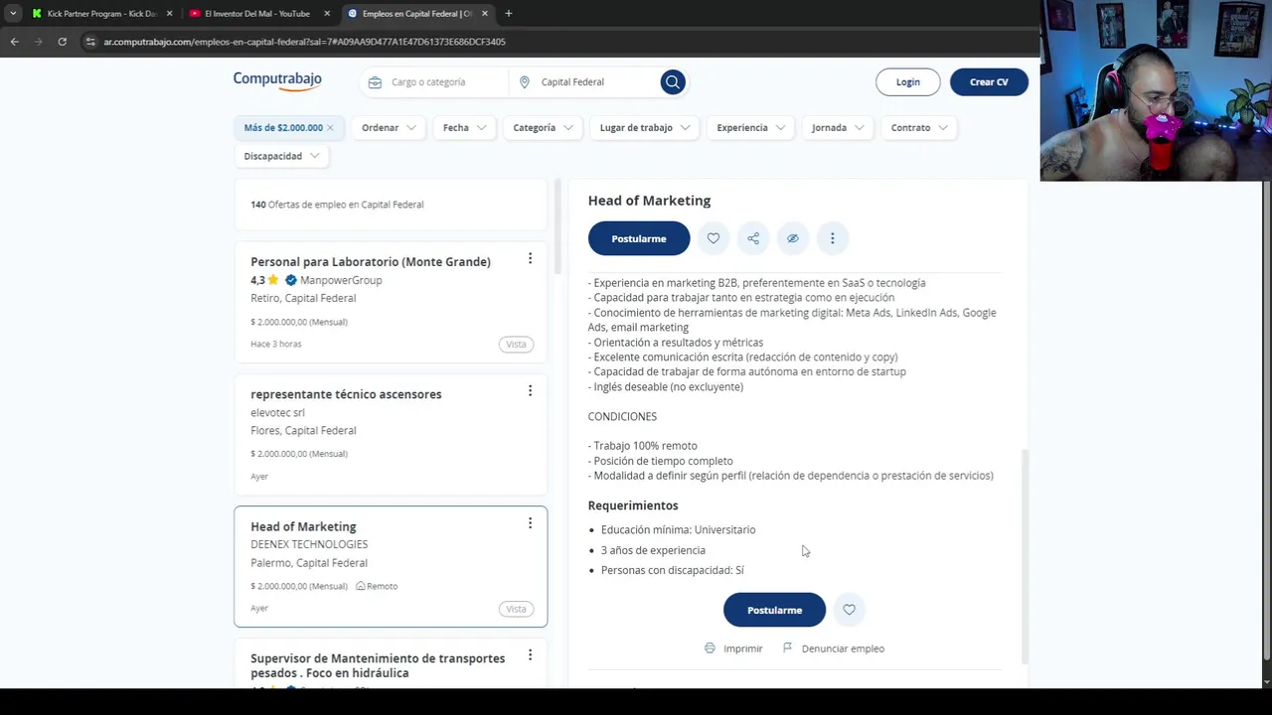Favorite the job using the bottom heart icon

[x=849, y=610]
